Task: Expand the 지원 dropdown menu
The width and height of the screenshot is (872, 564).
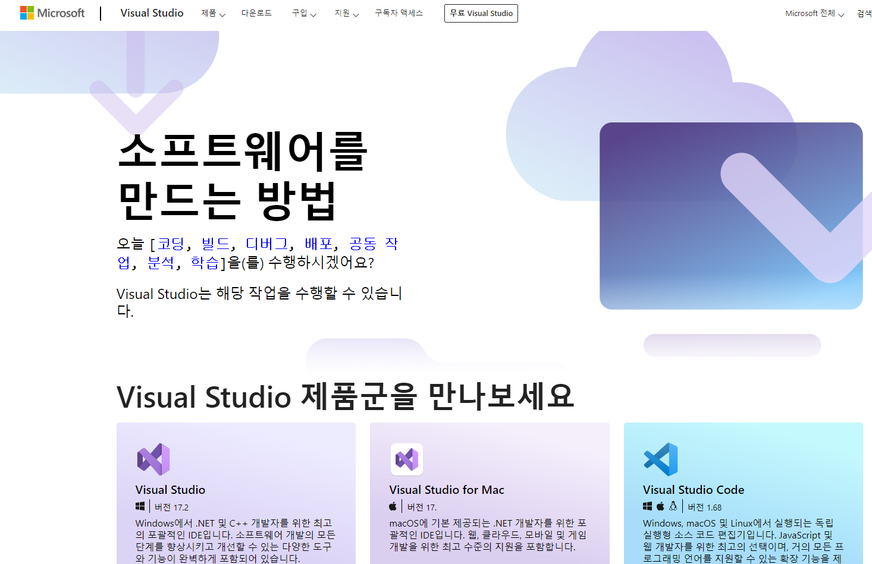Action: pyautogui.click(x=347, y=13)
